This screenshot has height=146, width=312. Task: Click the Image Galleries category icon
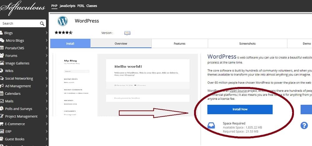[2, 63]
